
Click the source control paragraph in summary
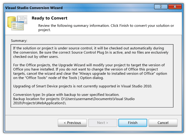(91, 52)
